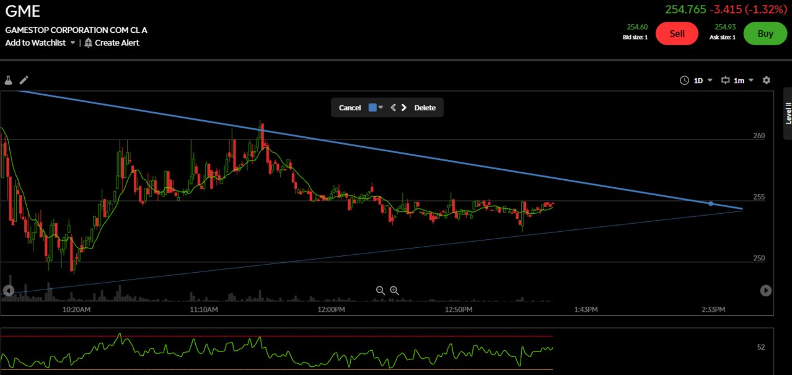
Task: Click the GME ticker symbol
Action: tap(23, 12)
